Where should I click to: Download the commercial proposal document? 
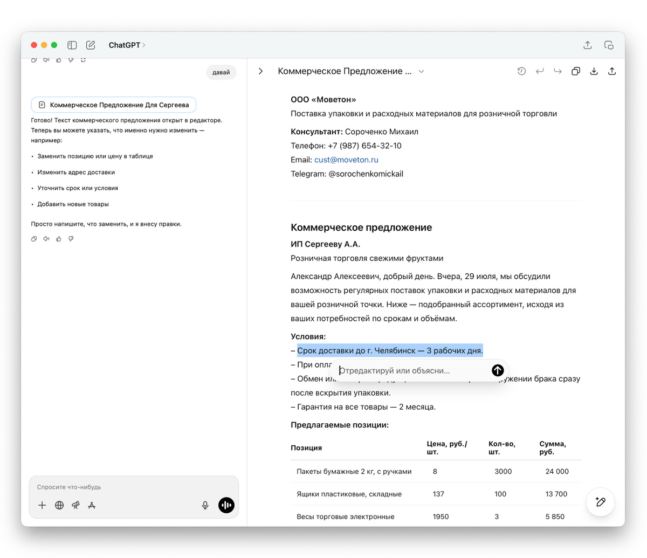point(594,71)
